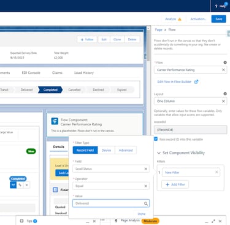Click the green Won badge
This screenshot has width=230, height=225.
pyautogui.click(x=31, y=151)
